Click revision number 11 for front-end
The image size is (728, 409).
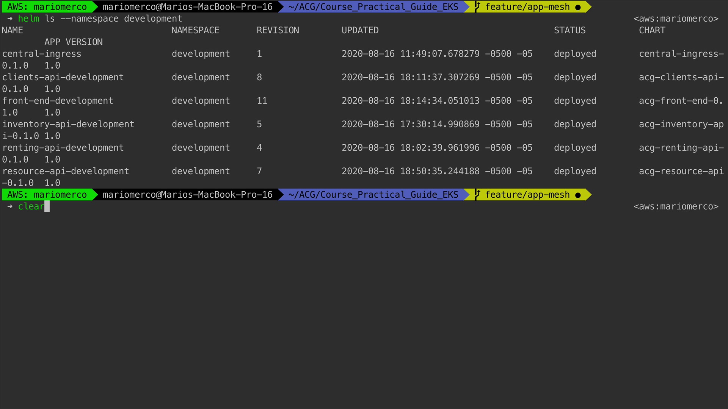coord(262,101)
